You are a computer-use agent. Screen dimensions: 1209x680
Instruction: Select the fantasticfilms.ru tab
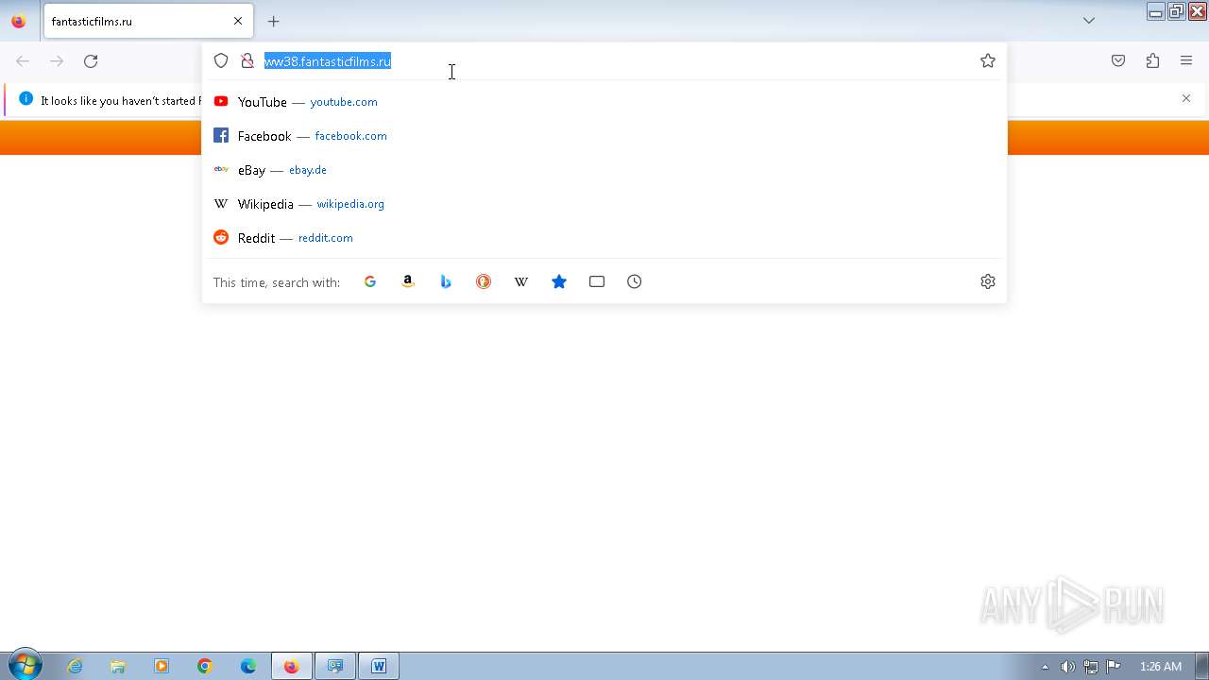click(x=148, y=21)
